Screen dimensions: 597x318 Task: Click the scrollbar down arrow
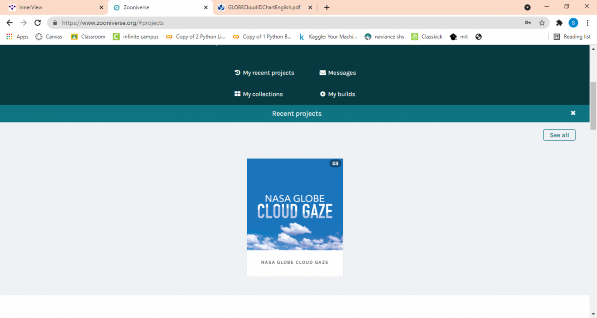pos(593,314)
